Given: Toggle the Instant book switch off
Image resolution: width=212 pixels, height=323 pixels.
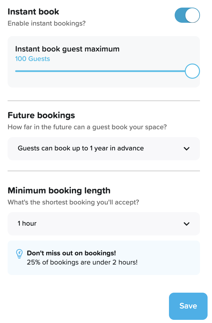Looking at the screenshot, I should click(187, 15).
